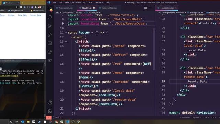This screenshot has width=220, height=124.
Task: Open the Source Control view
Action: [x=50, y=26]
